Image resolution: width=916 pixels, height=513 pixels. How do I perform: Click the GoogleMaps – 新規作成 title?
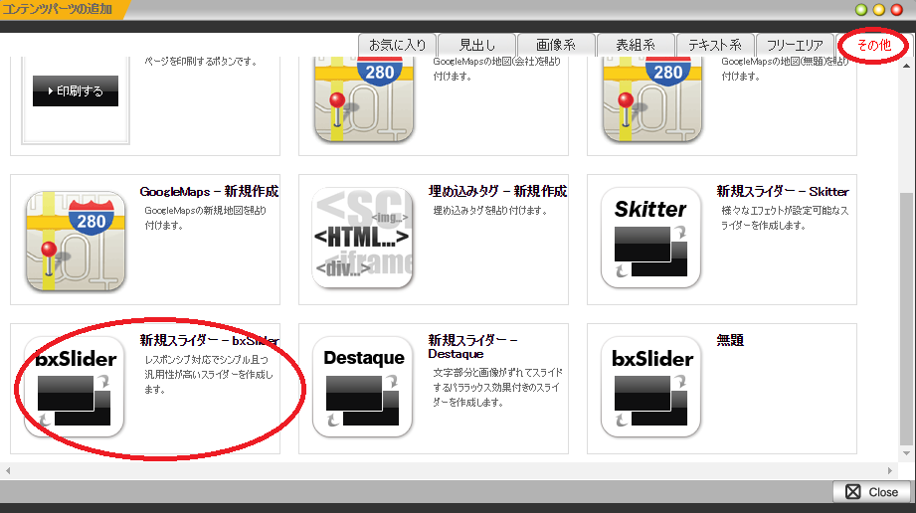point(209,191)
